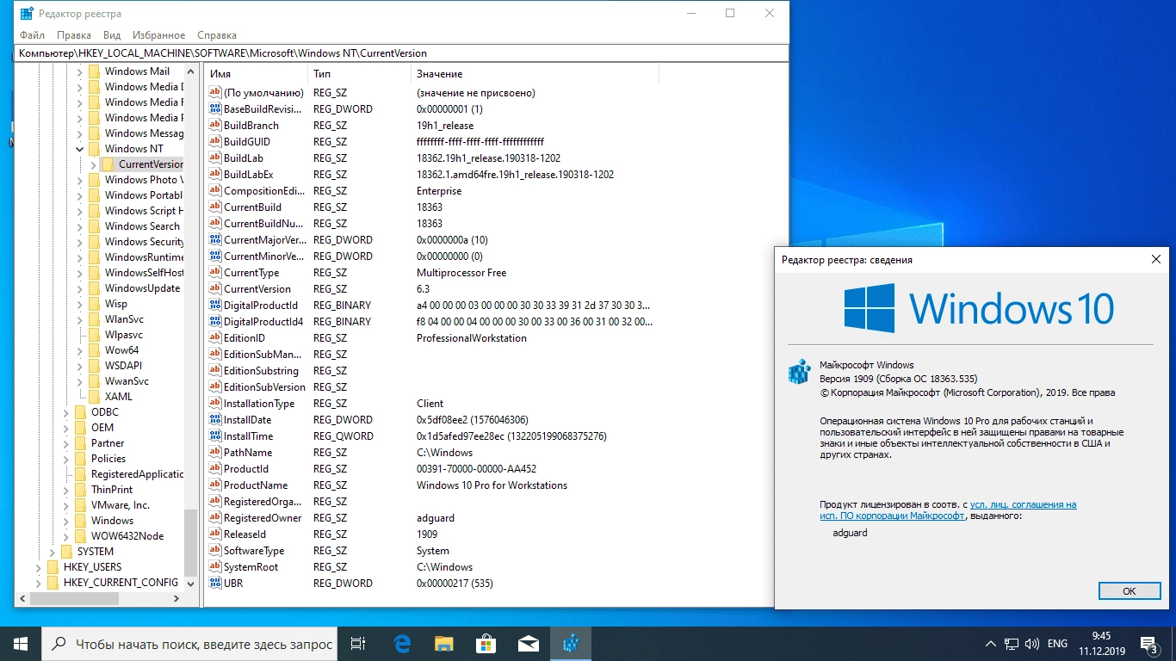This screenshot has height=661, width=1176.
Task: Click the VMware, Inc. folder icon
Action: tap(80, 505)
